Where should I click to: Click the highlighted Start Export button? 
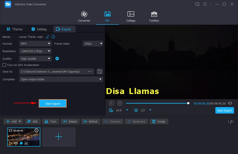tap(53, 103)
